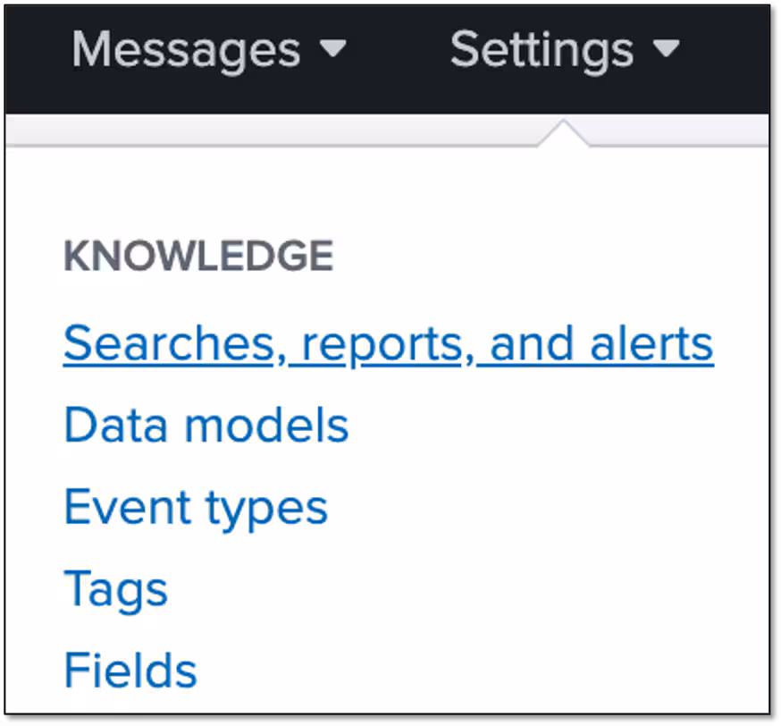Click blank space right of the KNOWLEDGE heading
The image size is (781, 726).
pyautogui.click(x=536, y=257)
